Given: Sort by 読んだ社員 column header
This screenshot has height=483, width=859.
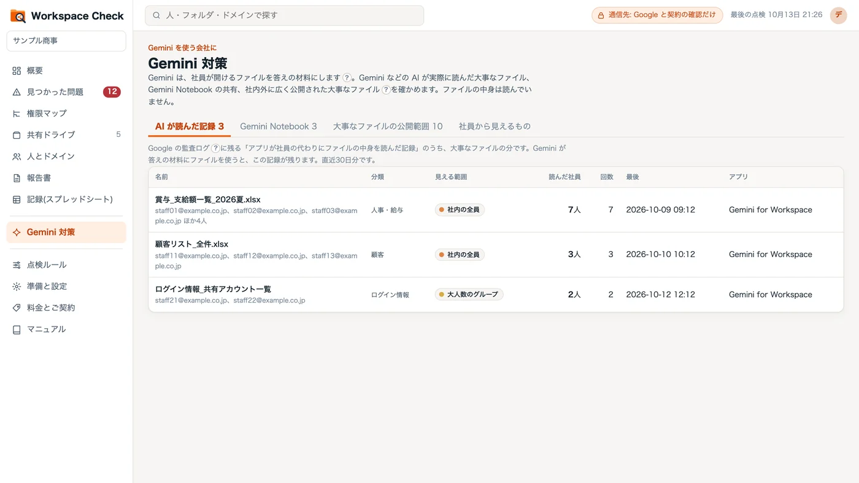Looking at the screenshot, I should [564, 177].
